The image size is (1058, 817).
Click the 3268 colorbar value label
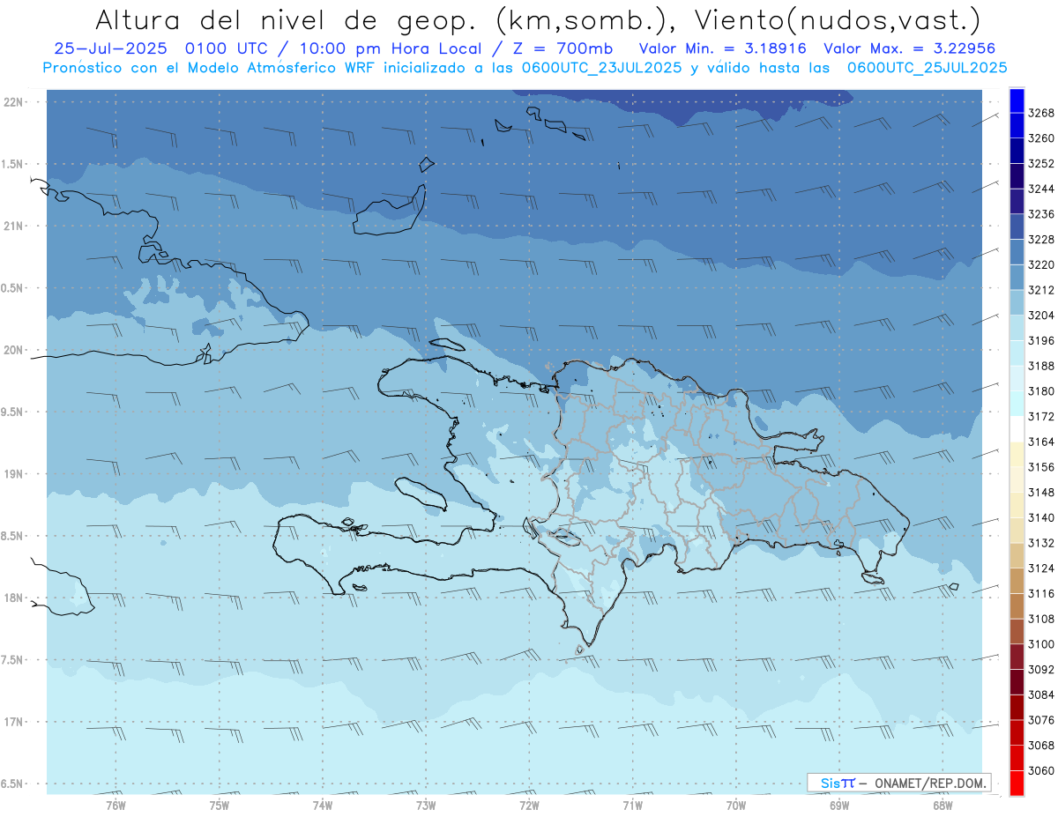coord(1041,113)
